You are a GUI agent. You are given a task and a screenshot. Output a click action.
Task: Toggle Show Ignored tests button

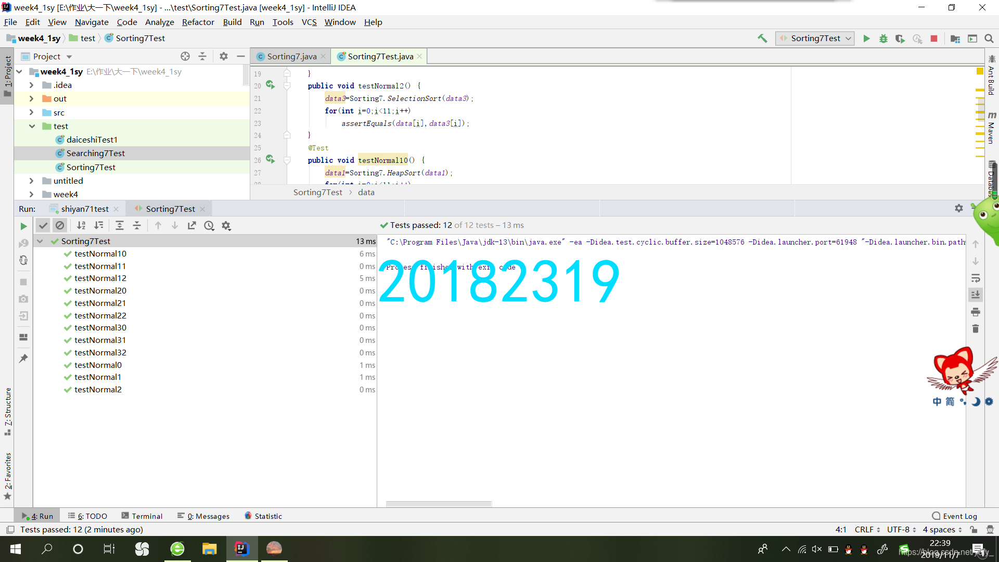pyautogui.click(x=60, y=225)
